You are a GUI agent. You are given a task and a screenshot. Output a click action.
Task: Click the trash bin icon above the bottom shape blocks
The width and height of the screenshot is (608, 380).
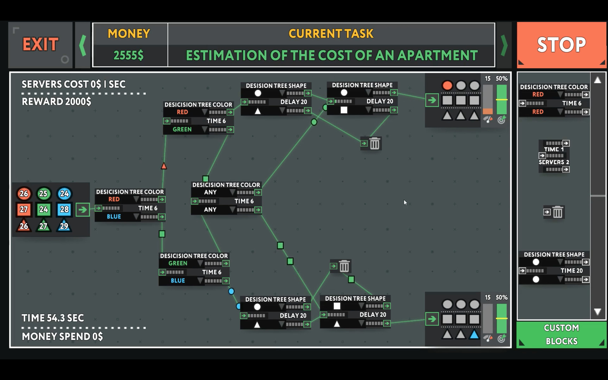(344, 266)
